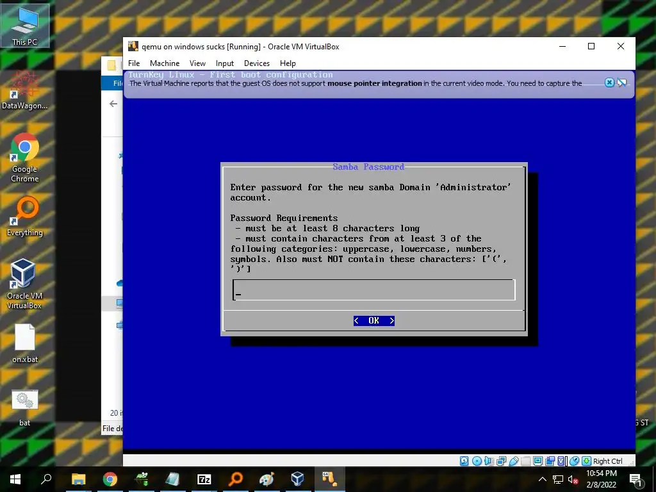The image size is (656, 492).
Task: Click the shared folders status icon
Action: click(526, 461)
